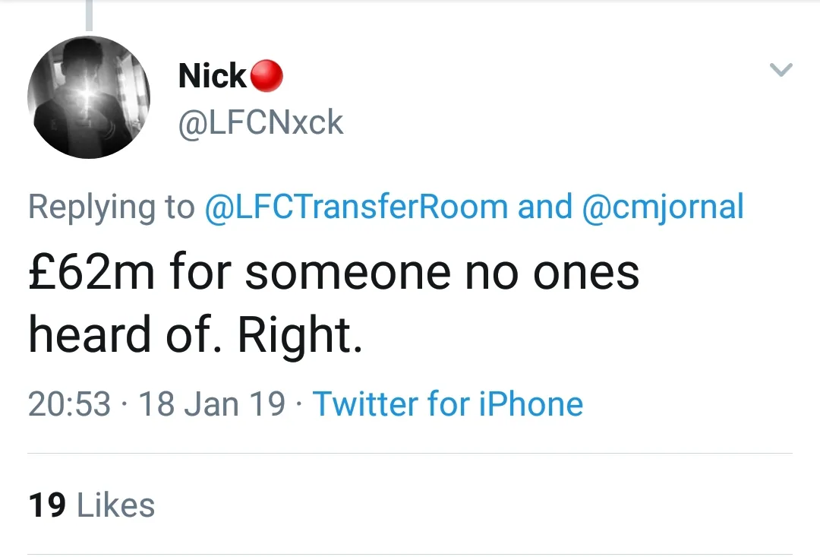Click the tweet line 'heard of. Right.'
Image resolution: width=820 pixels, height=557 pixels.
point(195,335)
